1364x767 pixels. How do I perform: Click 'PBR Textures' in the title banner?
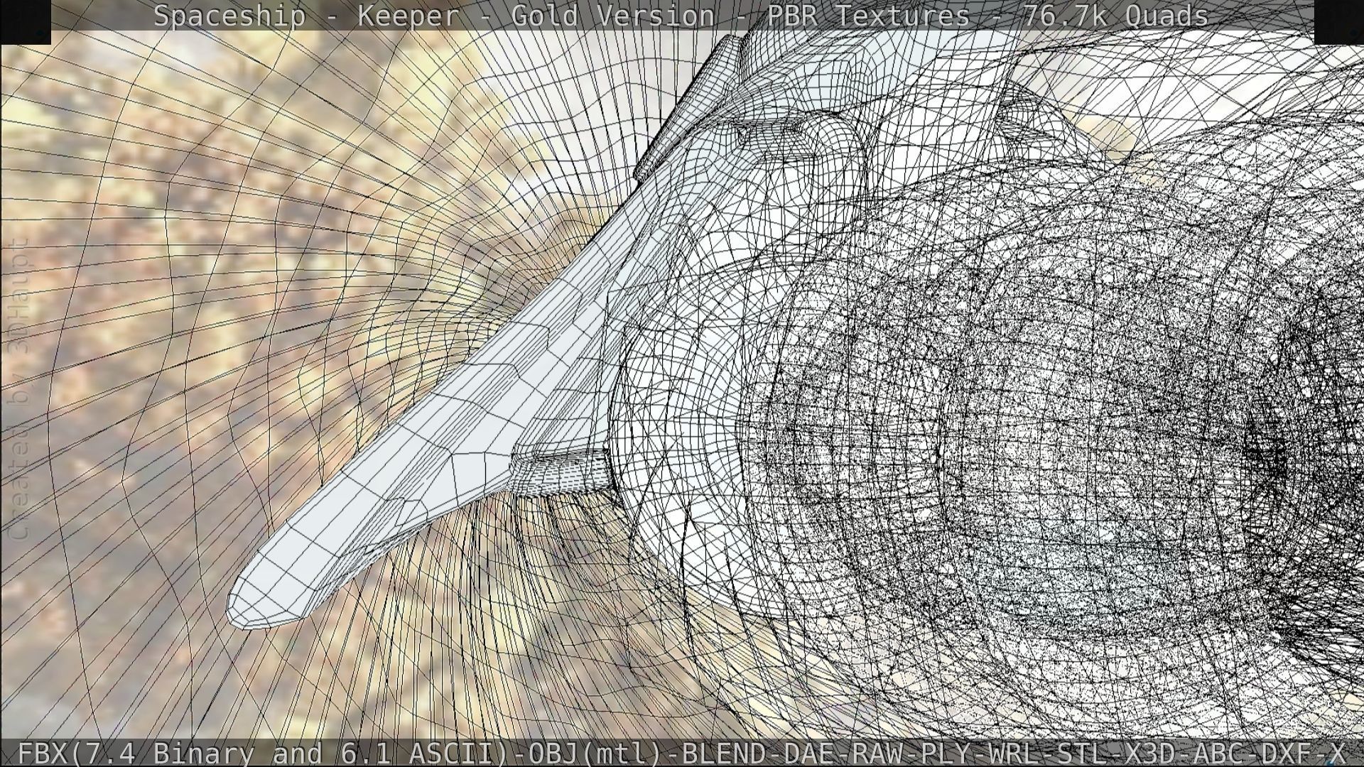(868, 16)
